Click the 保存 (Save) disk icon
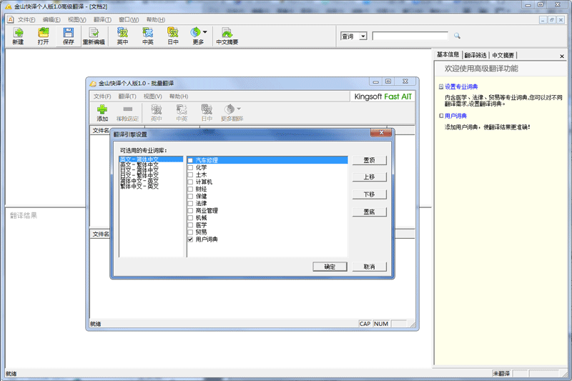 pos(68,33)
